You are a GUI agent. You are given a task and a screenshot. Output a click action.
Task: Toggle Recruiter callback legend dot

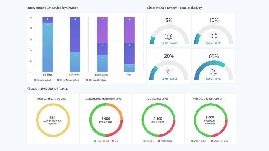35,80
